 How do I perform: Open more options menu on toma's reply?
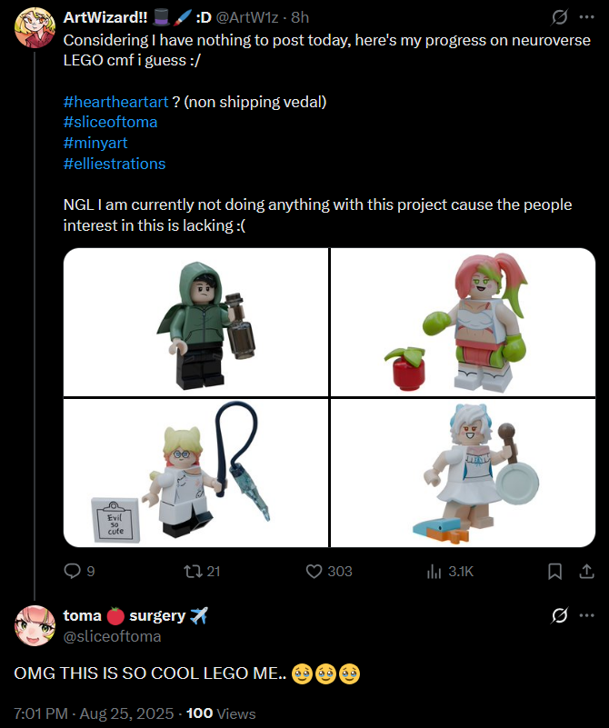tap(586, 615)
